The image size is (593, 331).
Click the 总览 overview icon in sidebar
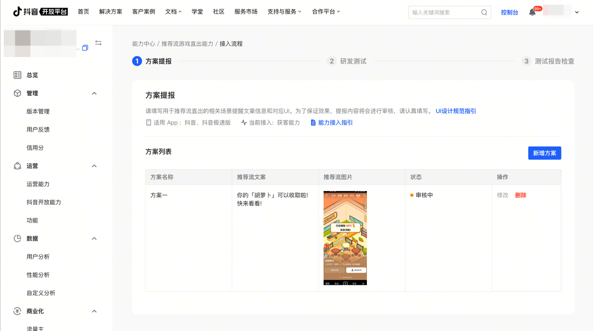click(18, 75)
